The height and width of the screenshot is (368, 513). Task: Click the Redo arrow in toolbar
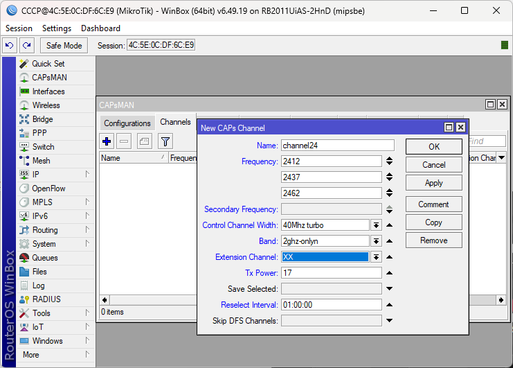coord(27,45)
